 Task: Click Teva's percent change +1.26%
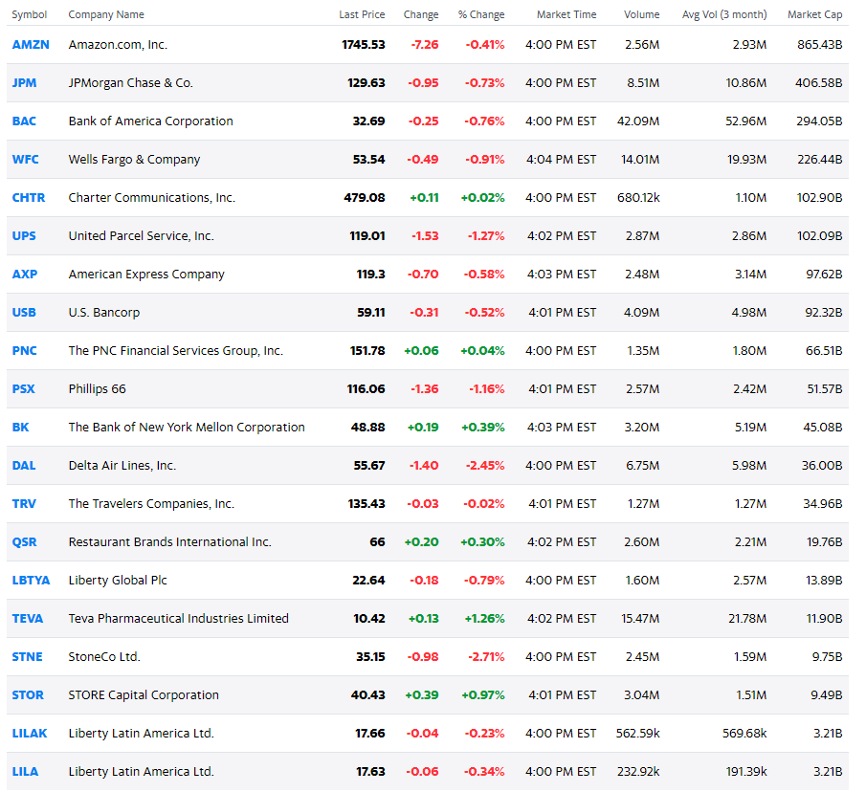click(x=484, y=619)
